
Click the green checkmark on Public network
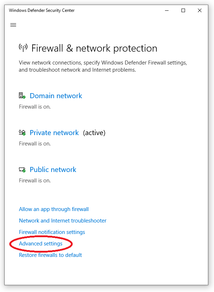click(24, 172)
